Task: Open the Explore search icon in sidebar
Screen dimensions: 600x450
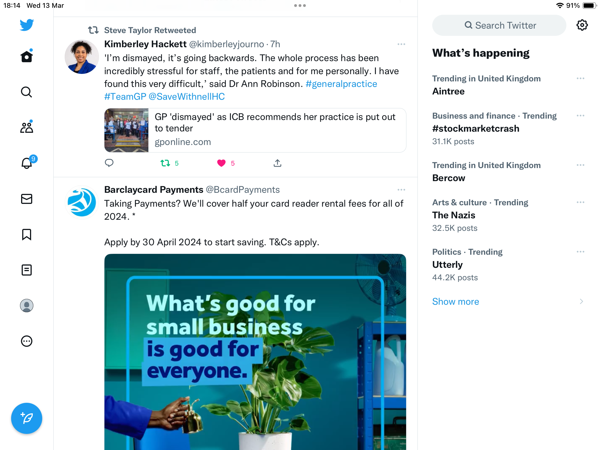Action: tap(27, 92)
